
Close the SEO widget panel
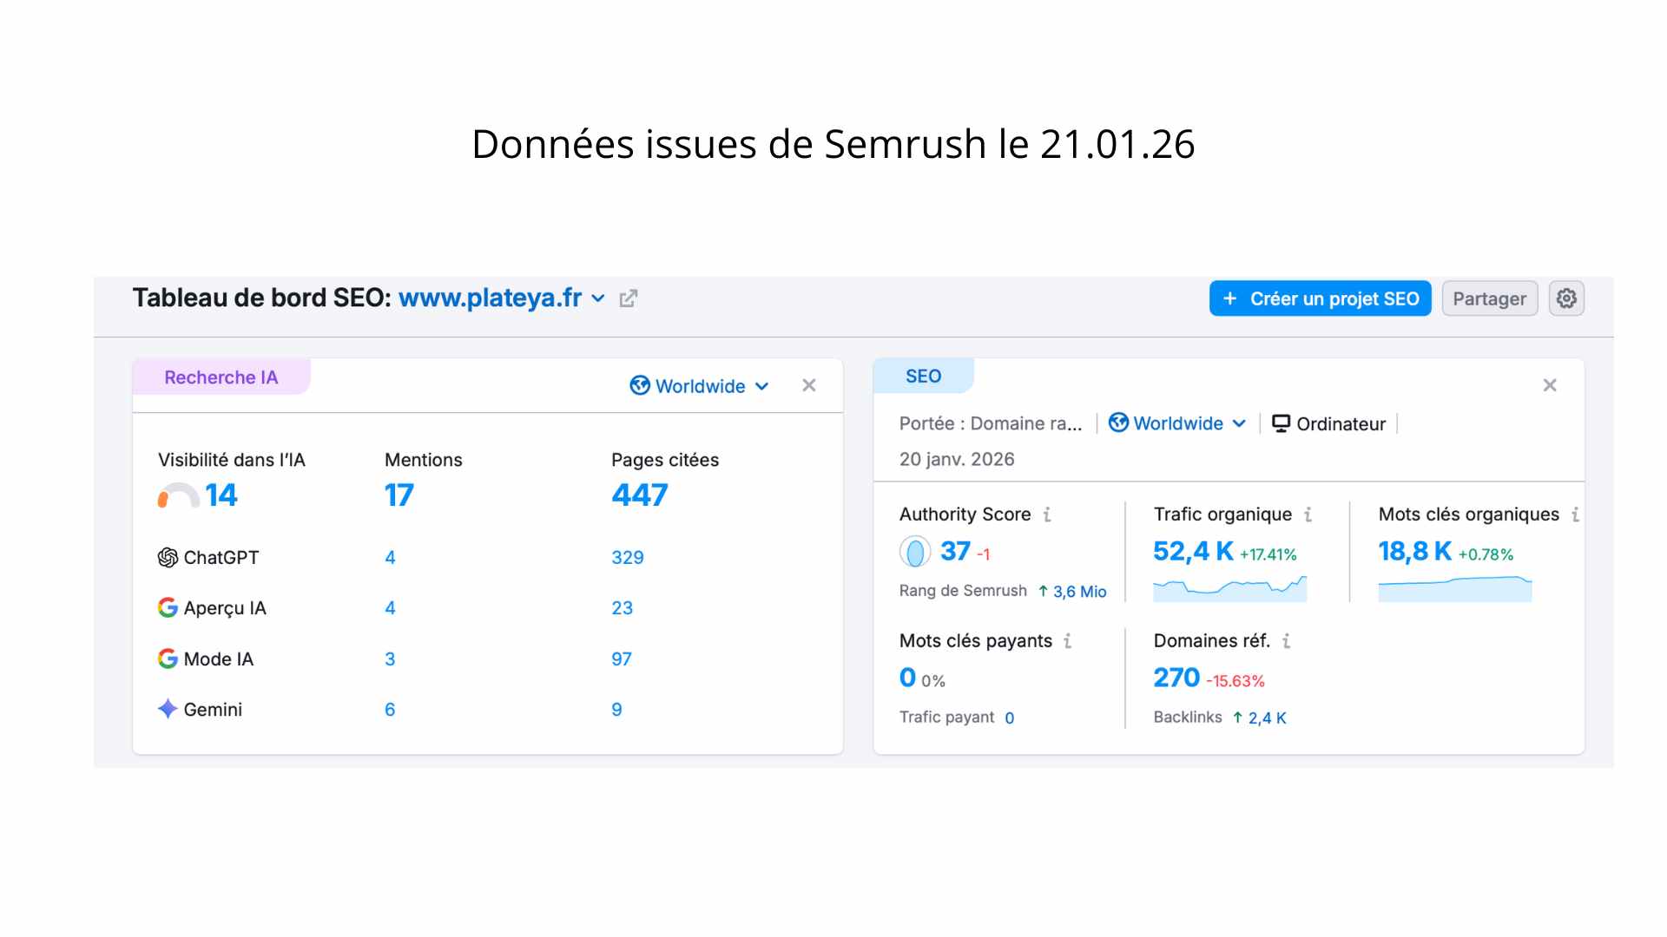coord(1550,385)
